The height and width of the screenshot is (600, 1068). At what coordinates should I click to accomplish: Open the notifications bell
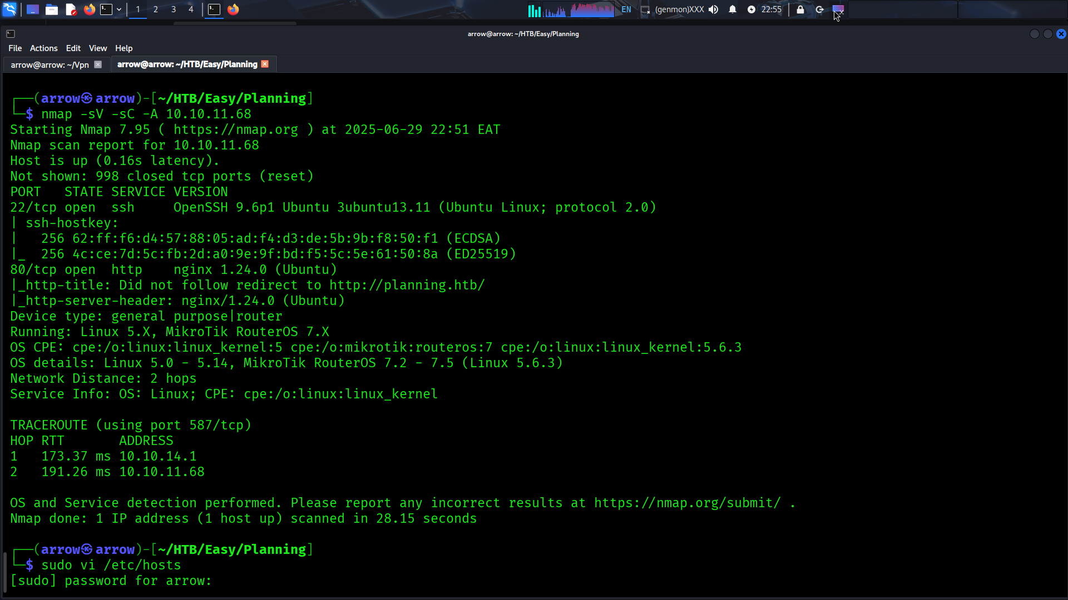coord(733,9)
